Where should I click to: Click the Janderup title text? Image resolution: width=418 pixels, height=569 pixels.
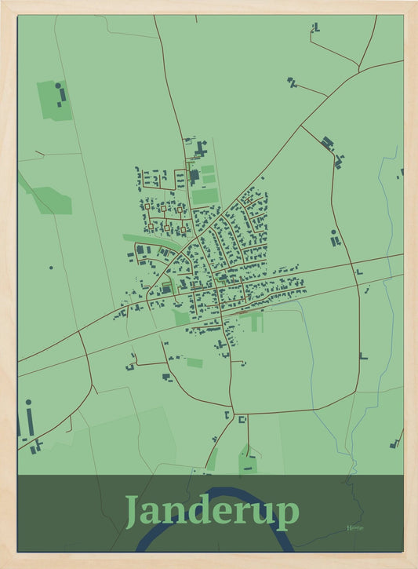(x=213, y=512)
